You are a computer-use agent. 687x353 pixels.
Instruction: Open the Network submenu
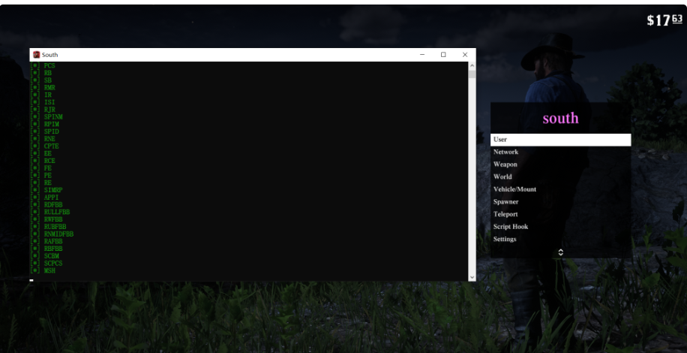(560, 152)
